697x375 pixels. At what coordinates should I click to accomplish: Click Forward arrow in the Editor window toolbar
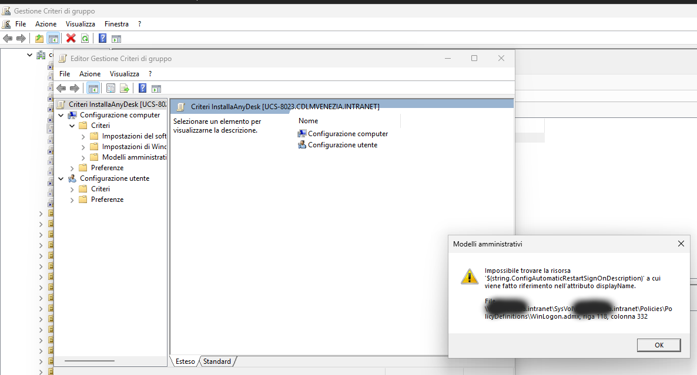(74, 88)
